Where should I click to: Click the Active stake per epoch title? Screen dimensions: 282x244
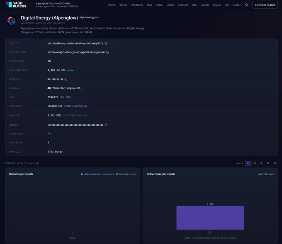(x=161, y=174)
